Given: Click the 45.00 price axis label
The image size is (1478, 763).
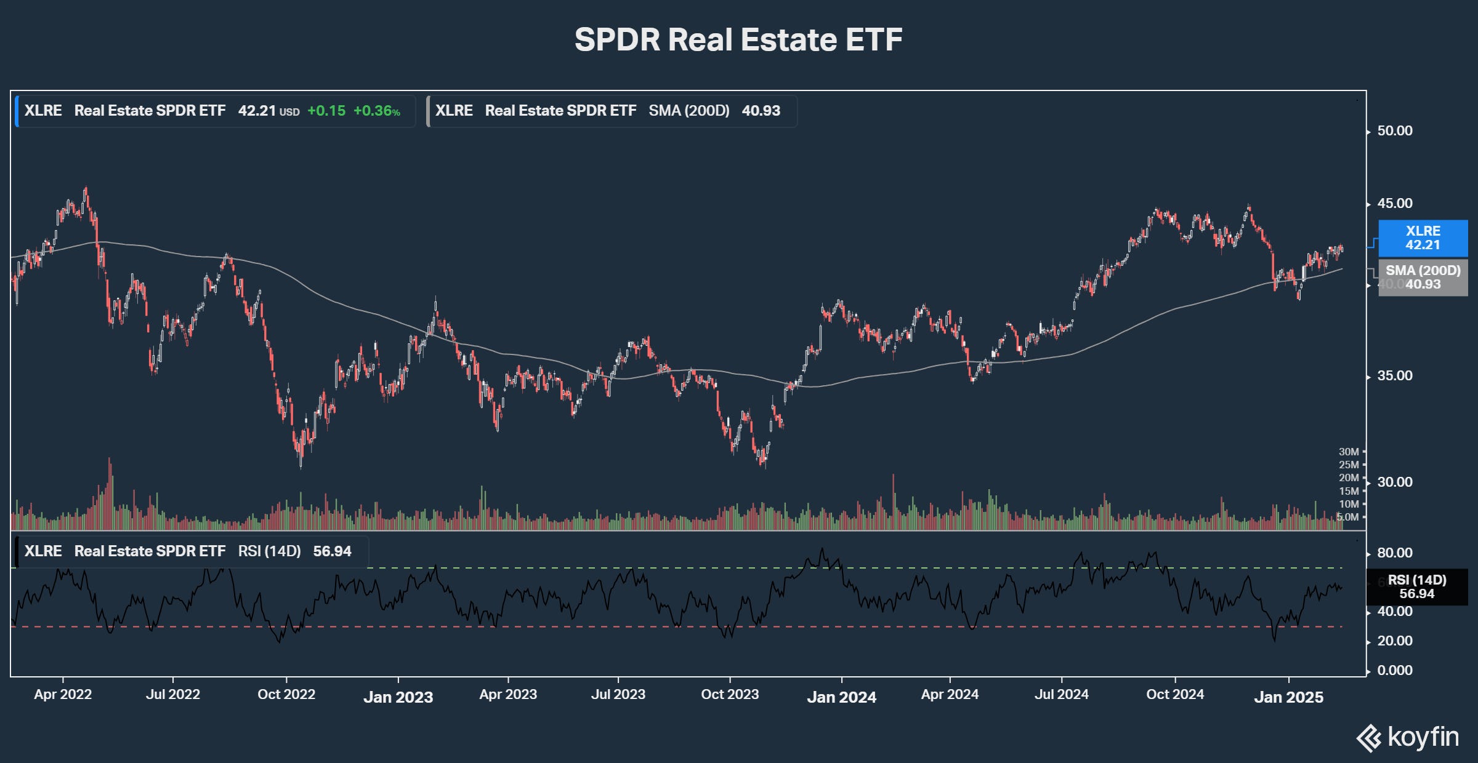Looking at the screenshot, I should coord(1395,203).
